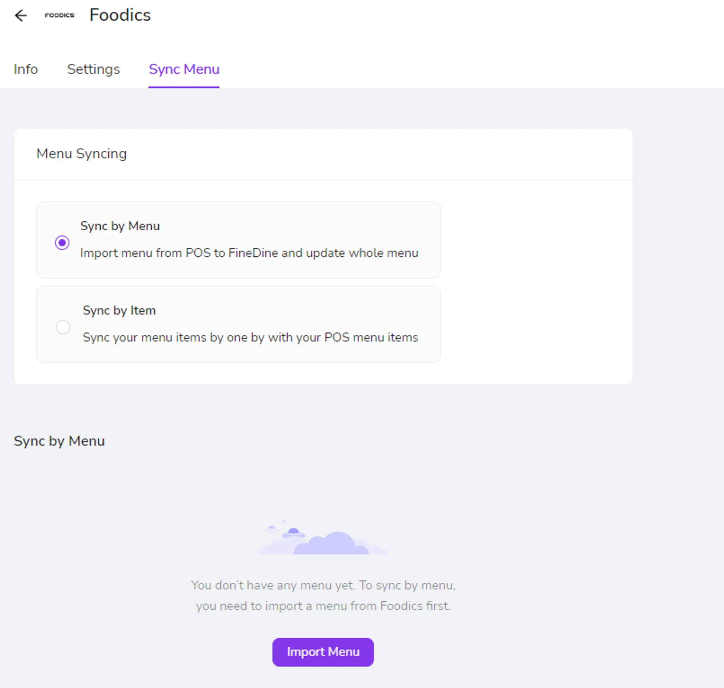Click the Sync by Item option title
Image resolution: width=724 pixels, height=688 pixels.
tap(119, 310)
